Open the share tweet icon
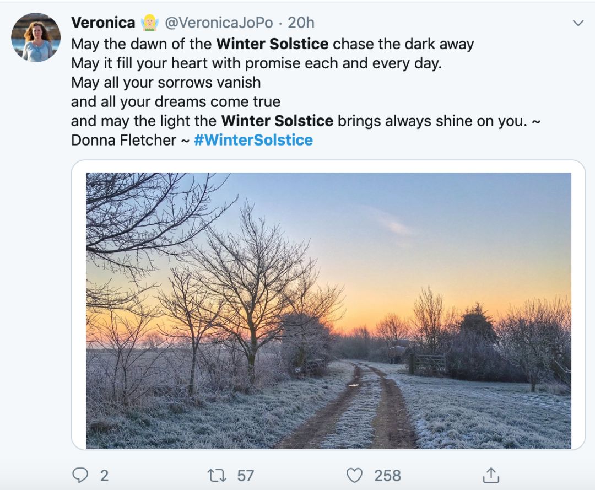 point(490,475)
